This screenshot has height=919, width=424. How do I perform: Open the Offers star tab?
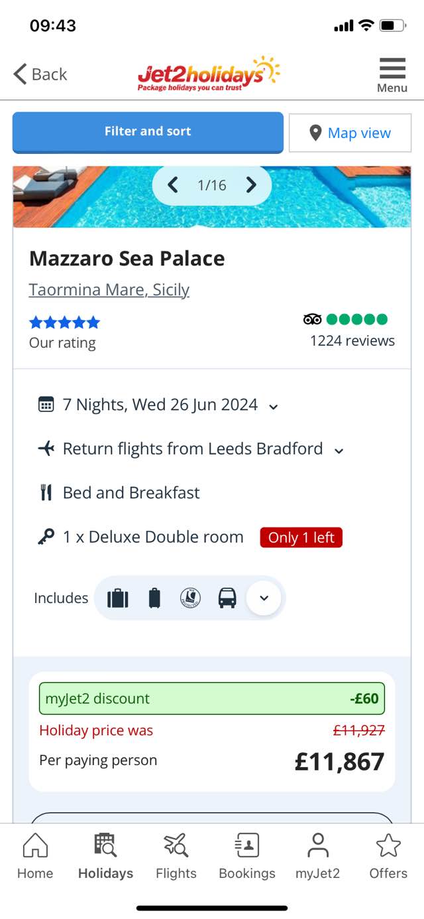pyautogui.click(x=388, y=856)
